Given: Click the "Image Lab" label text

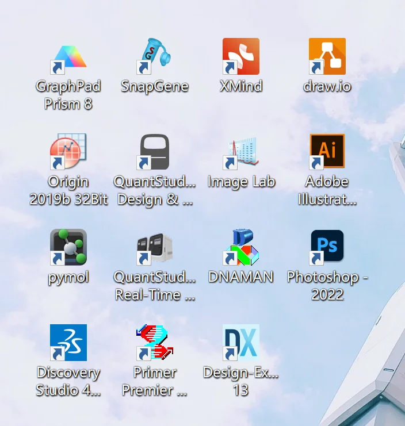Looking at the screenshot, I should pos(241,182).
